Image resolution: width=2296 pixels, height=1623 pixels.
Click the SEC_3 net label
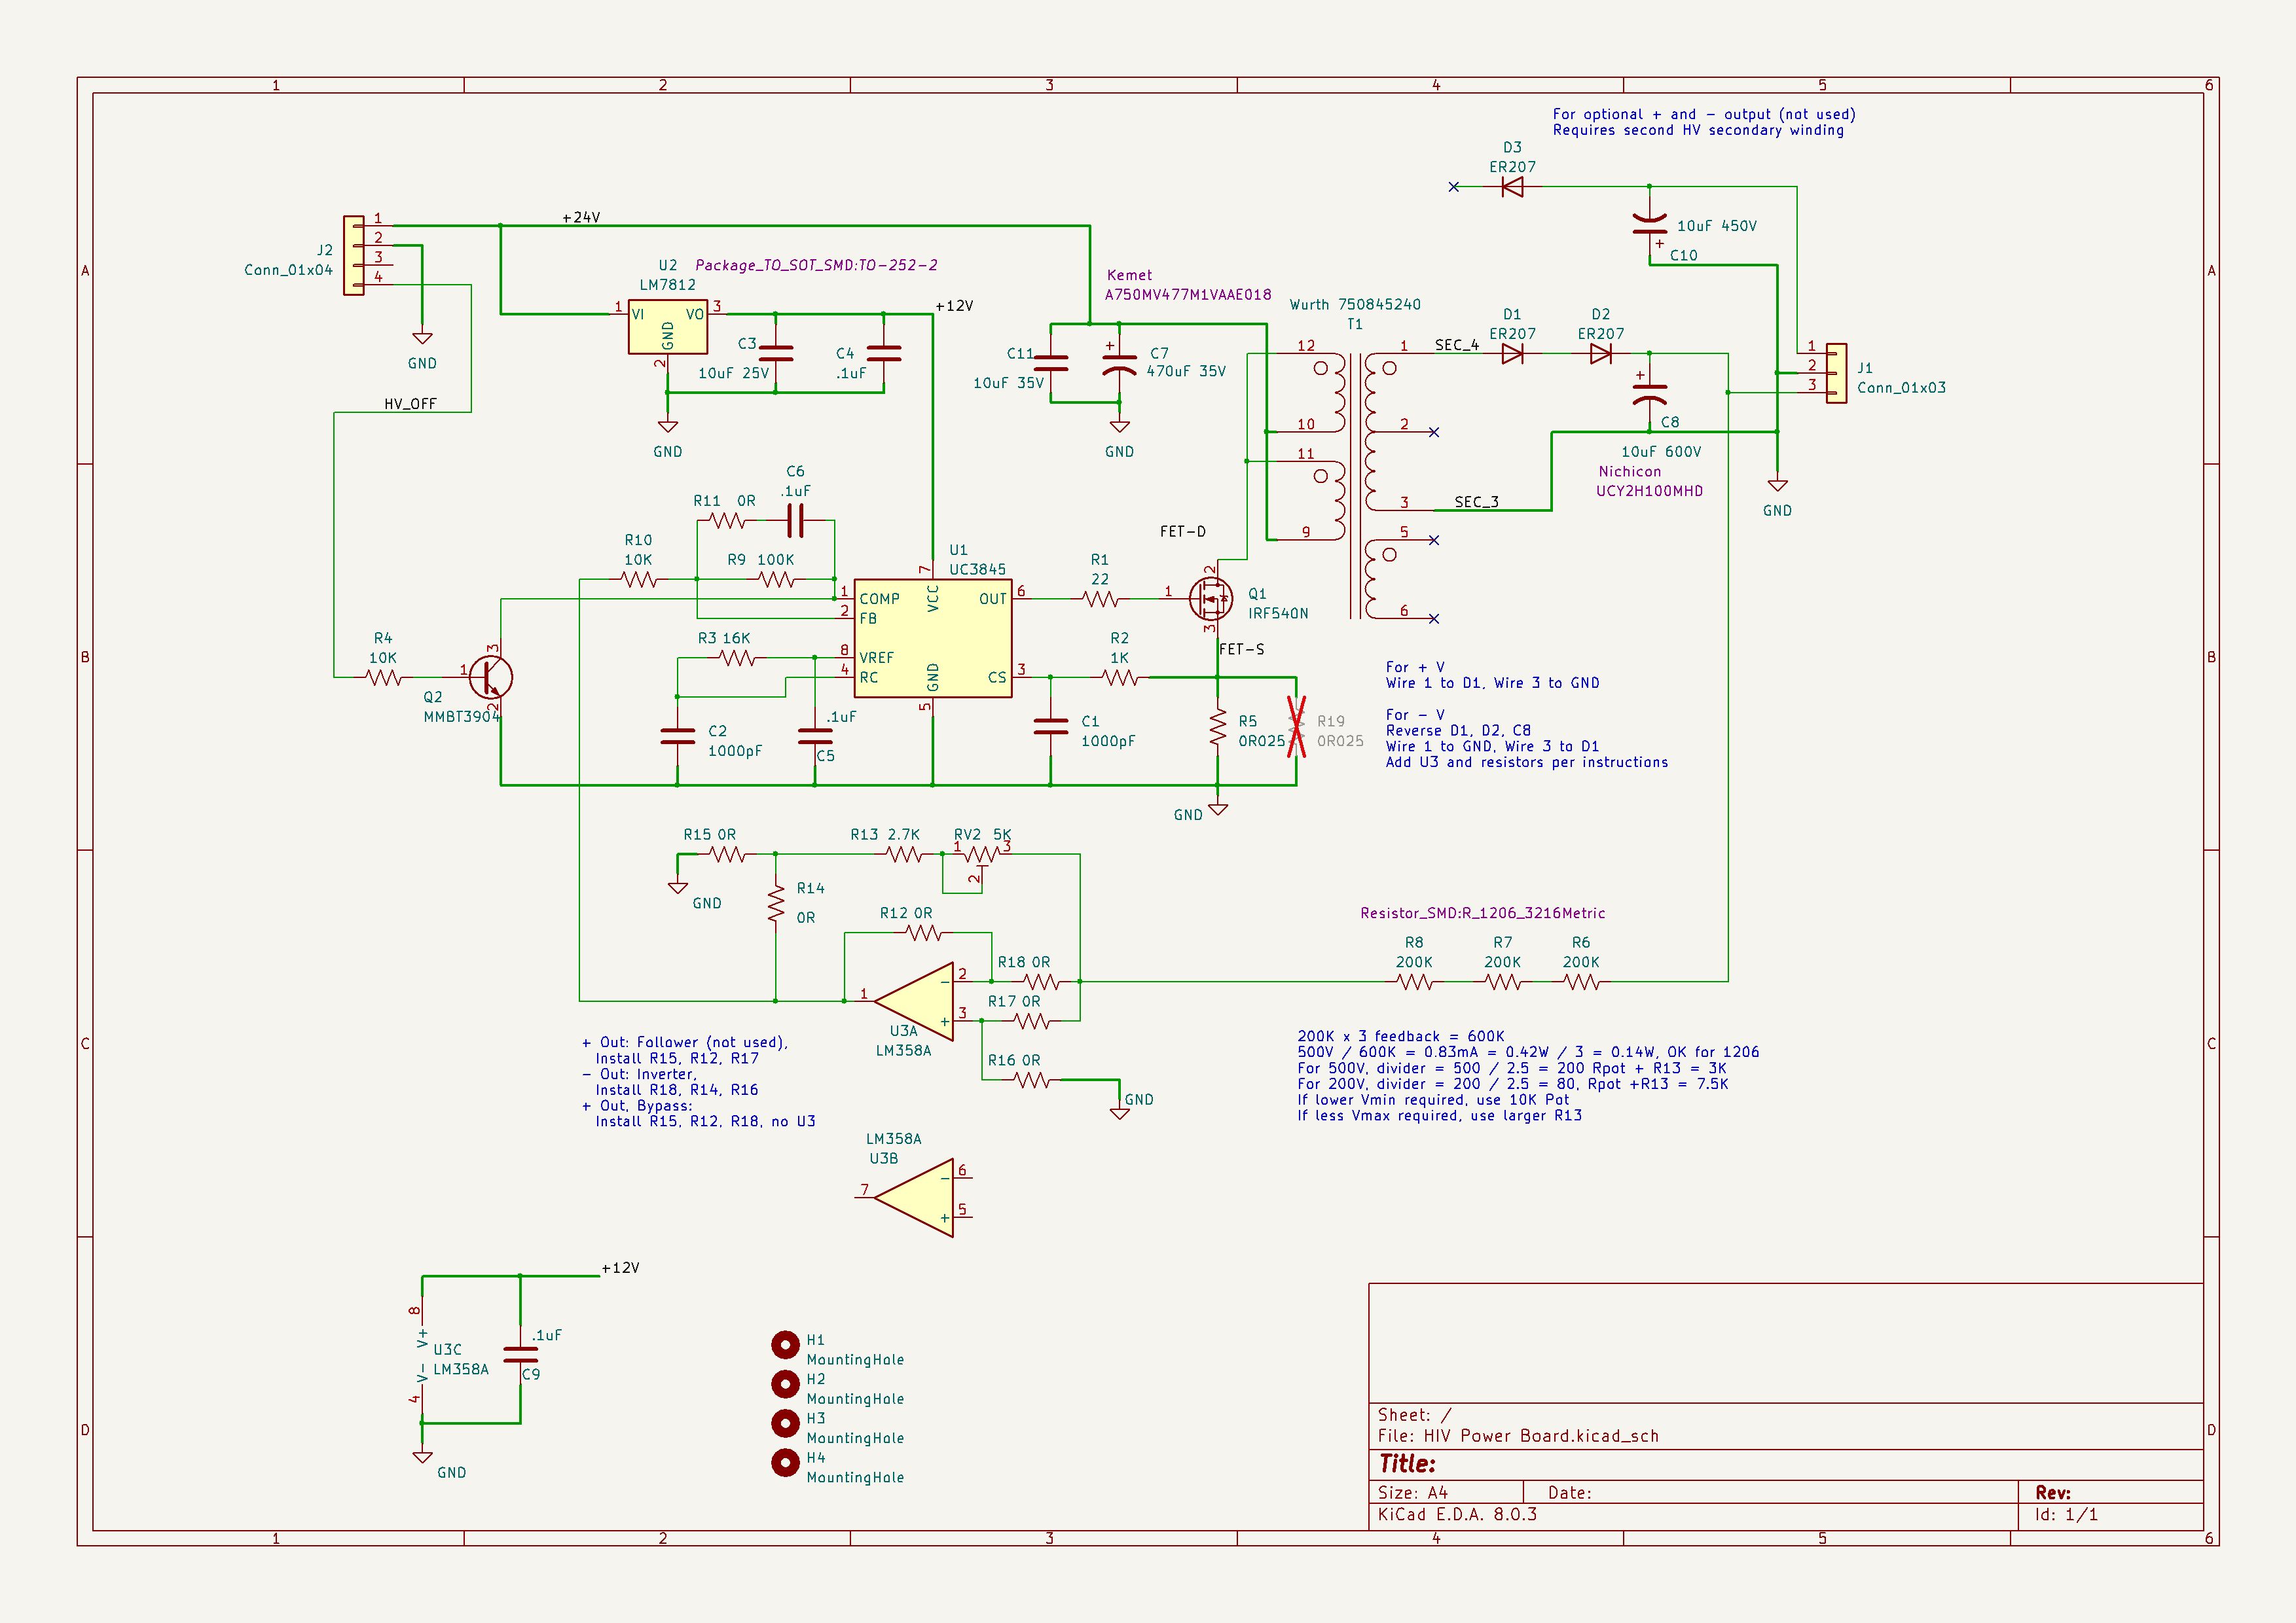point(1476,502)
